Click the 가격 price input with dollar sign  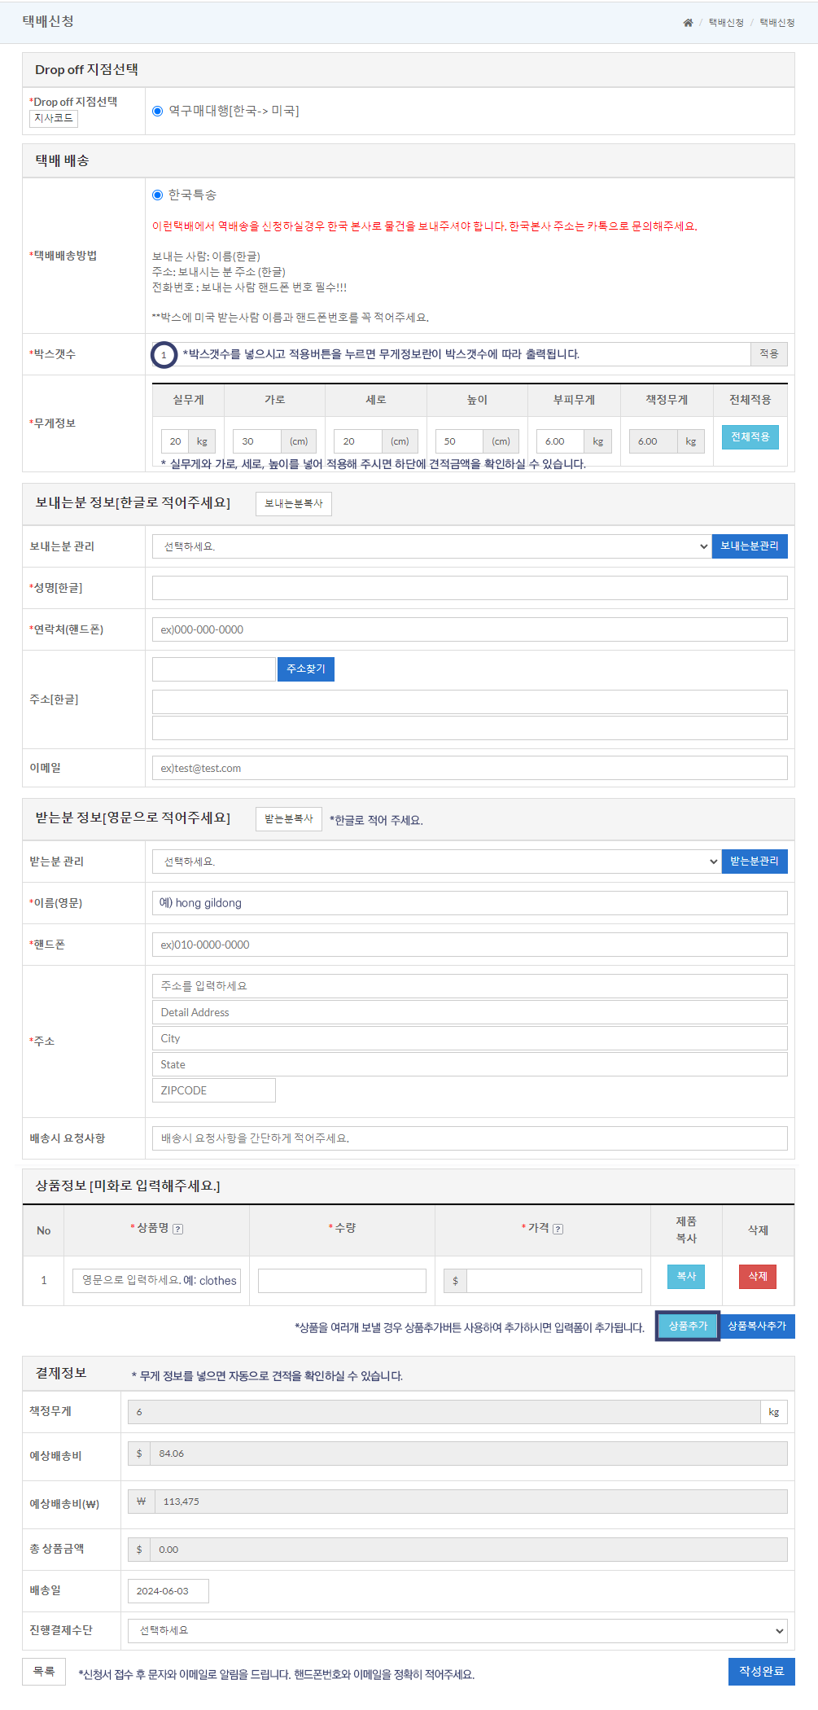click(x=554, y=1281)
